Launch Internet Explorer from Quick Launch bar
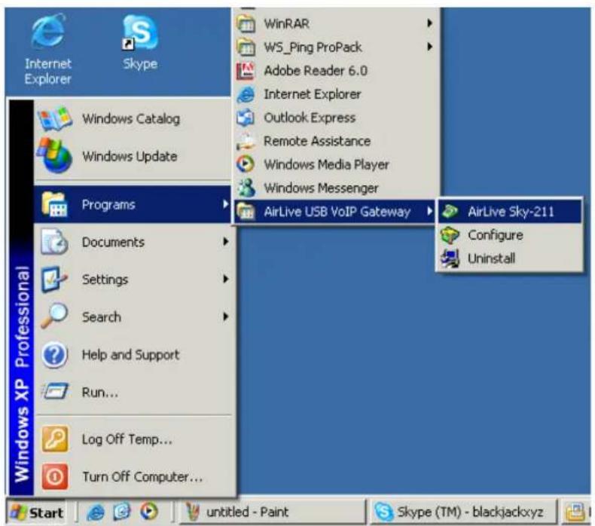Screen dimensions: 595x526 95,512
